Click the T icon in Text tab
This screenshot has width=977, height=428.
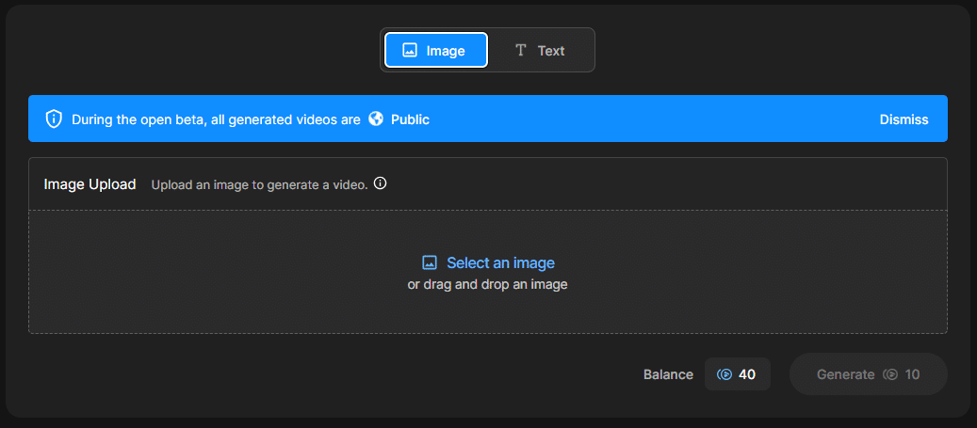pos(520,51)
